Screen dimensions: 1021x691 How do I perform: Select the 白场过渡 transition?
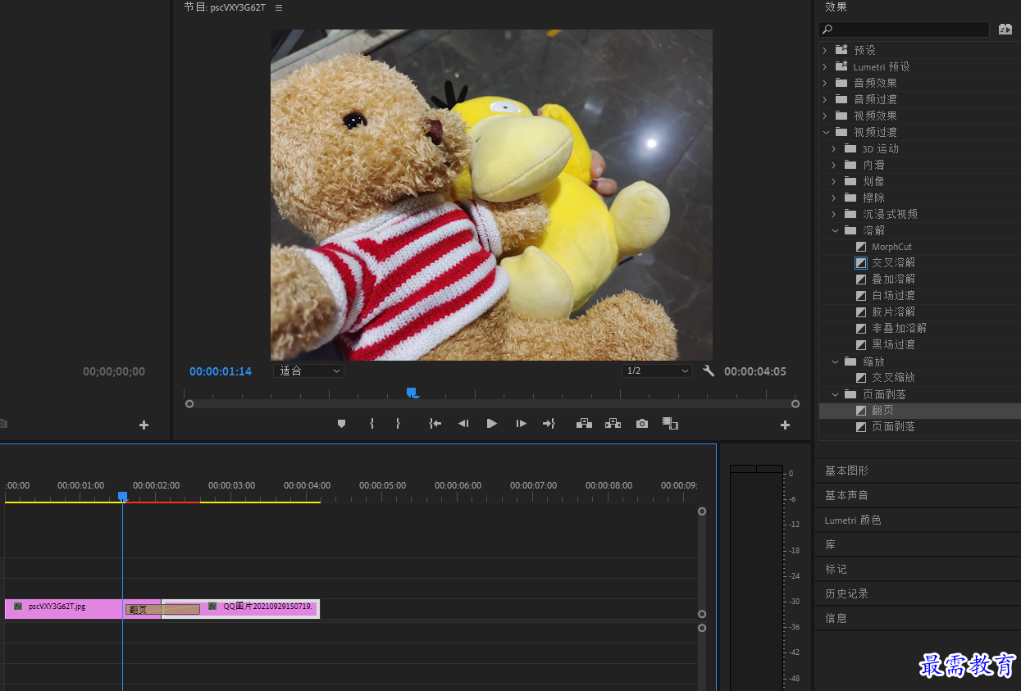(x=893, y=296)
